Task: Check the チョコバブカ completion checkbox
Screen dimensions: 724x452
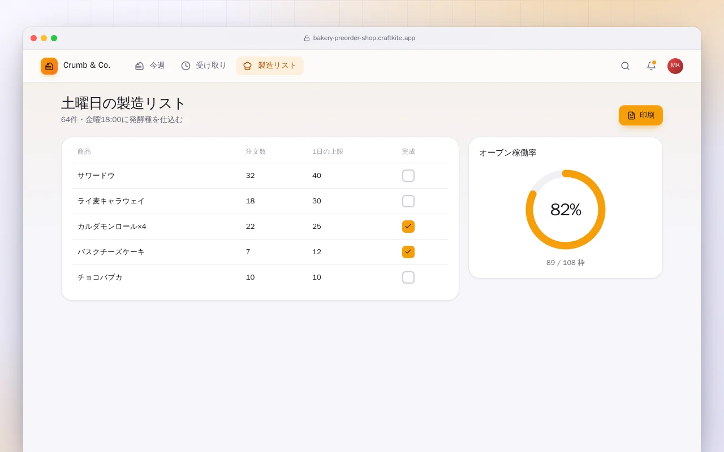Action: 408,277
